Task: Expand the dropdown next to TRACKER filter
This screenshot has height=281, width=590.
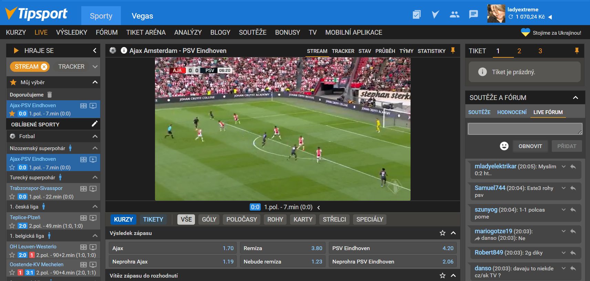Action: point(95,67)
